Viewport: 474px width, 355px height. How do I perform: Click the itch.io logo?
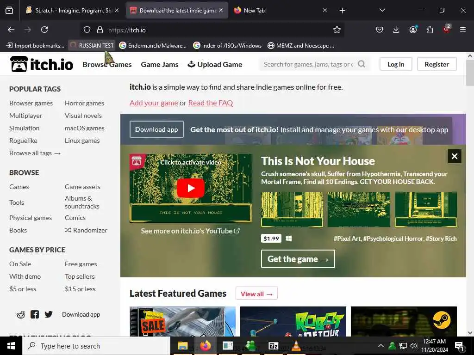42,64
